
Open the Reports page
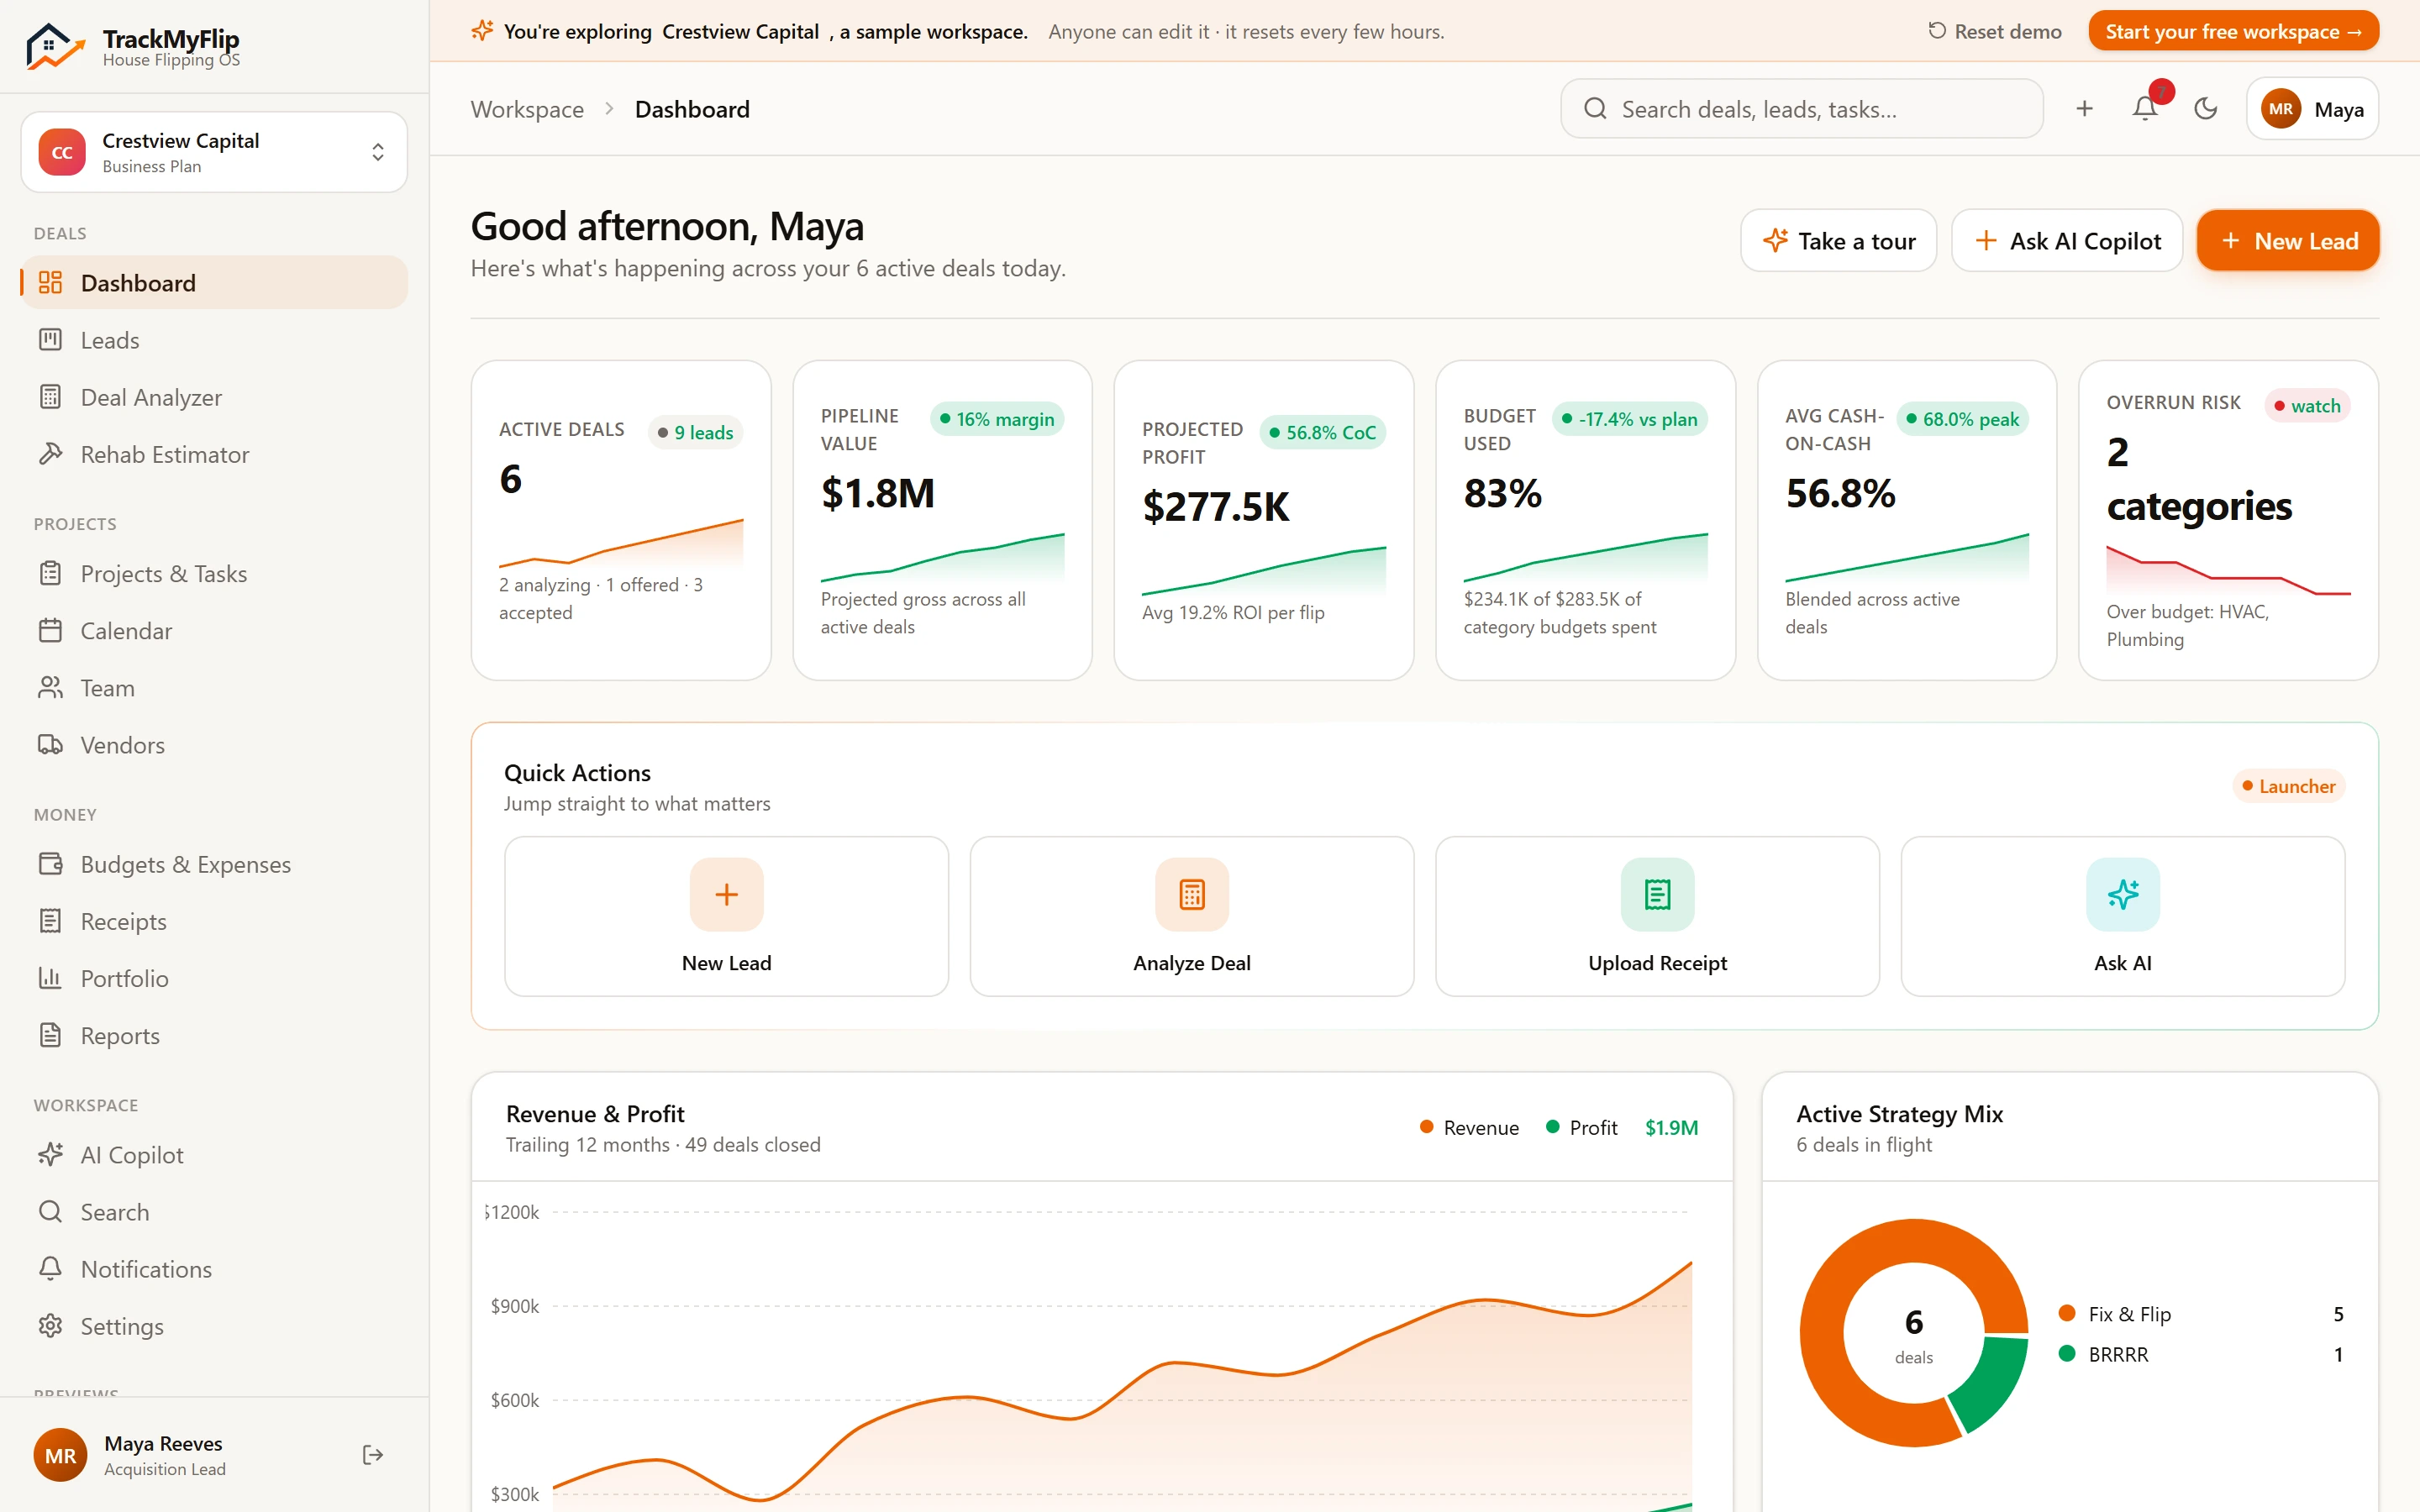click(214, 1035)
